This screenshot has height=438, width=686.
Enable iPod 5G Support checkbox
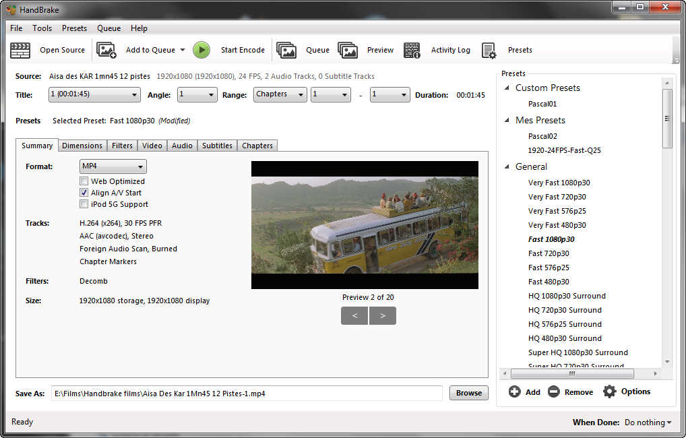tap(84, 204)
